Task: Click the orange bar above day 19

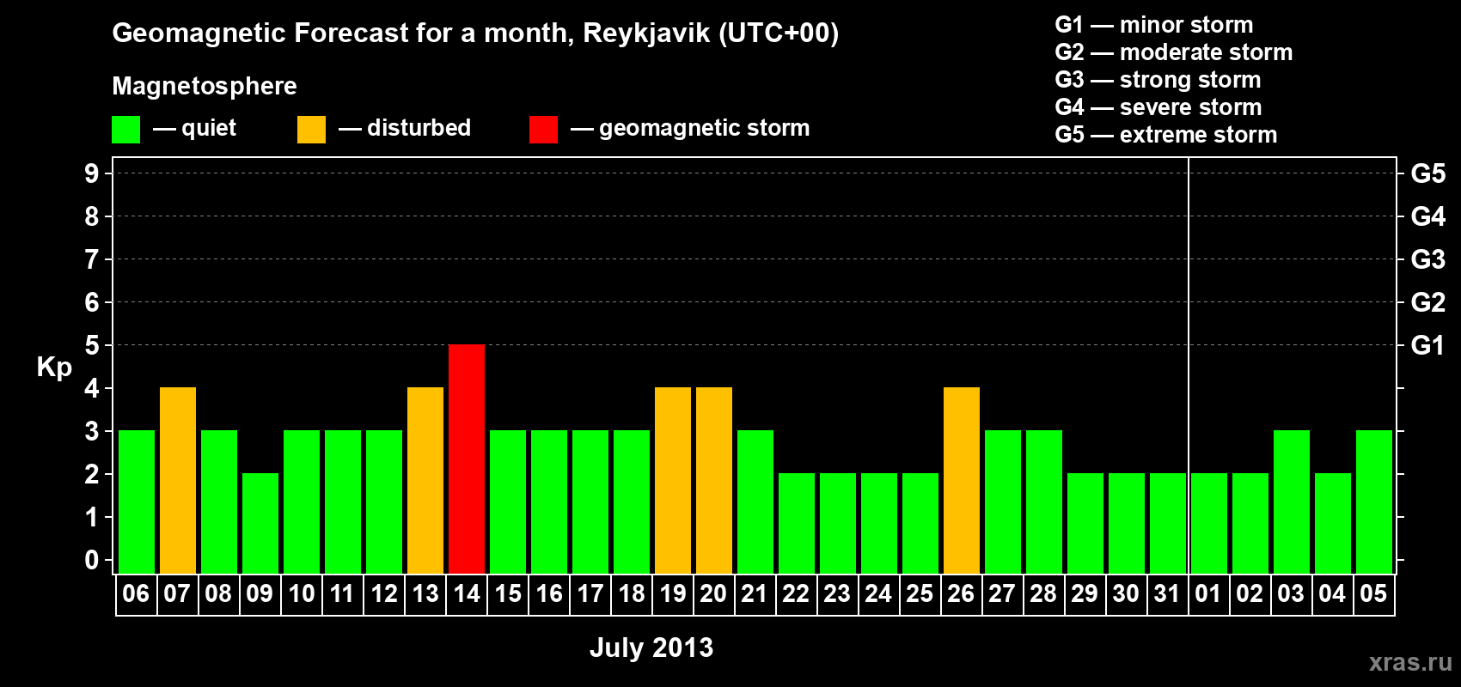Action: 673,480
